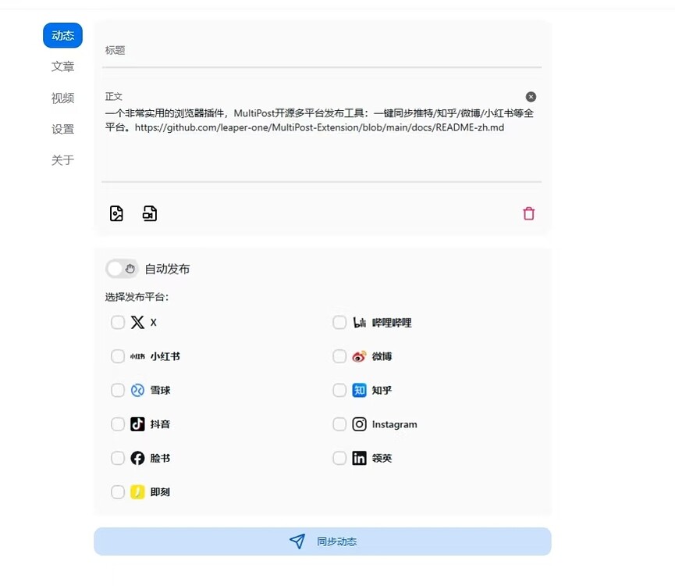Switch to the 视频 tab

coord(63,98)
